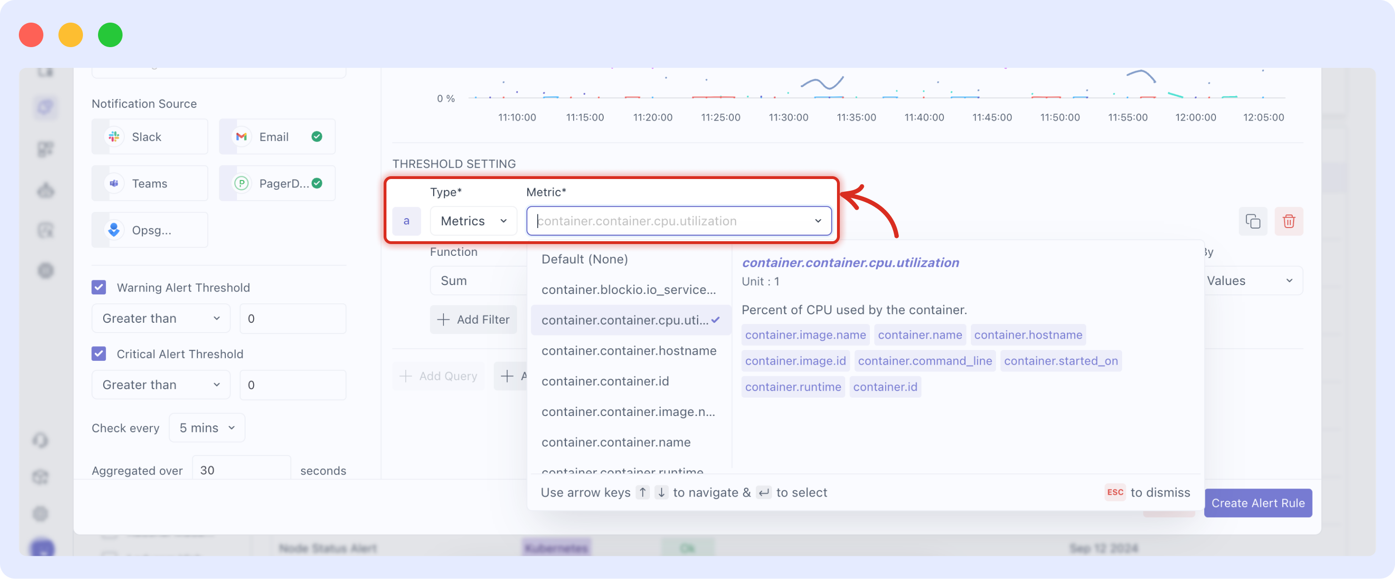This screenshot has width=1395, height=579.
Task: Open critical threshold Greater than dropdown
Action: point(160,385)
